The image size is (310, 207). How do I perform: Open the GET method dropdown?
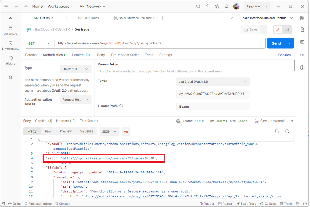point(39,43)
